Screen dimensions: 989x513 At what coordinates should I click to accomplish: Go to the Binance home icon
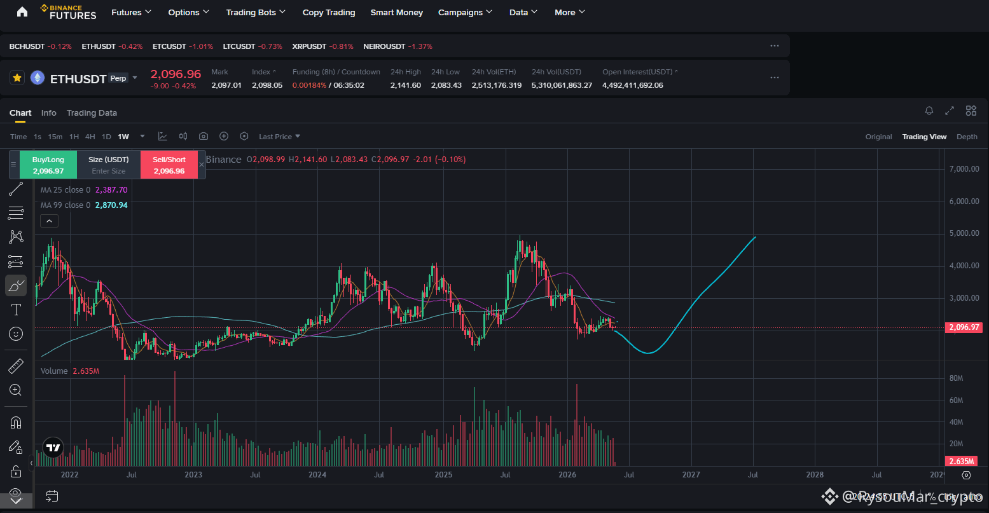coord(22,12)
